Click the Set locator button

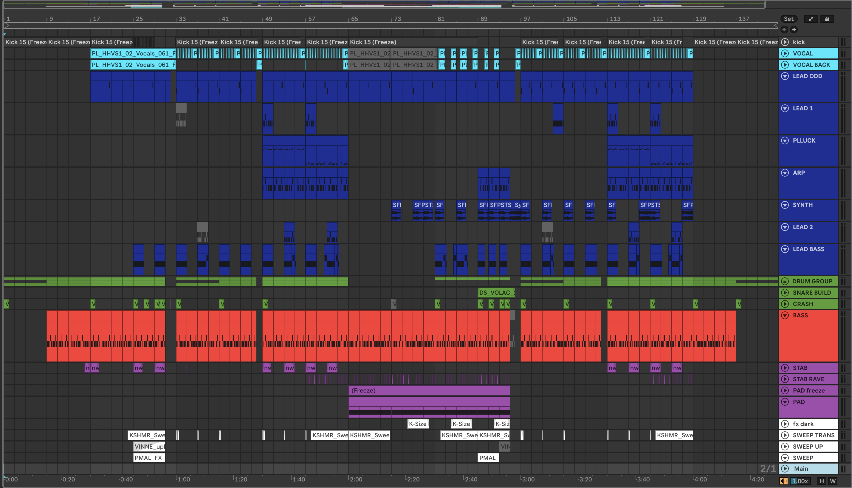click(x=789, y=19)
